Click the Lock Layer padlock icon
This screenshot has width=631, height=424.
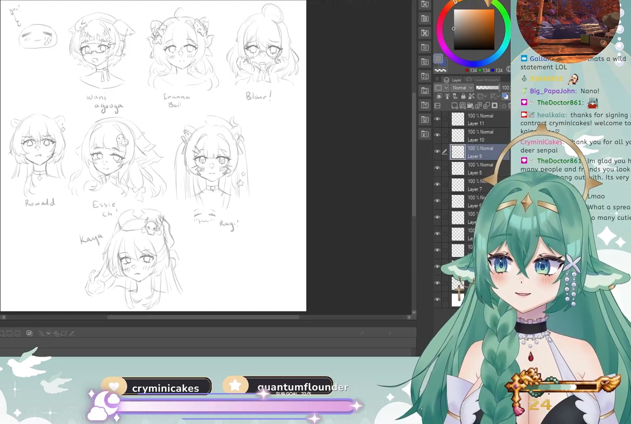pos(463,96)
